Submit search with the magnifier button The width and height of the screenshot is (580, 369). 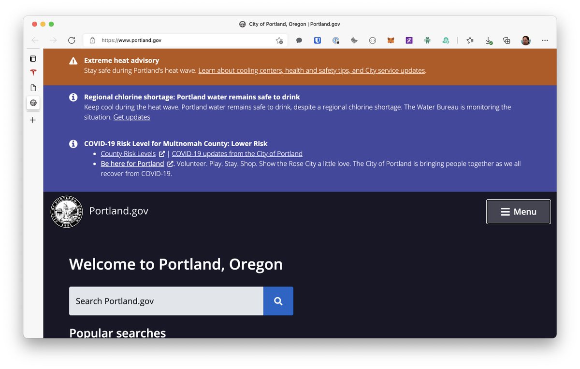point(278,301)
